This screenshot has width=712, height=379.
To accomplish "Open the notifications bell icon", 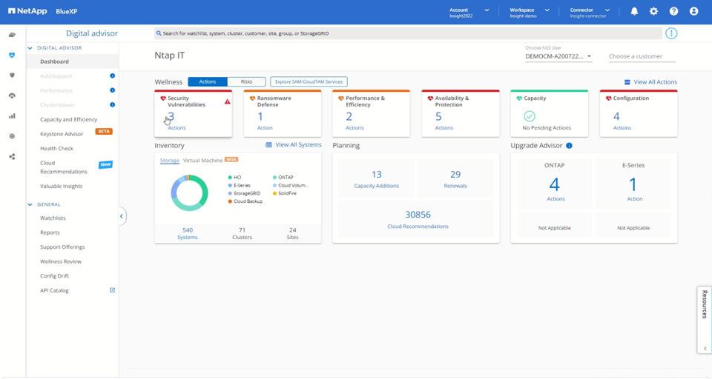I will (x=634, y=11).
